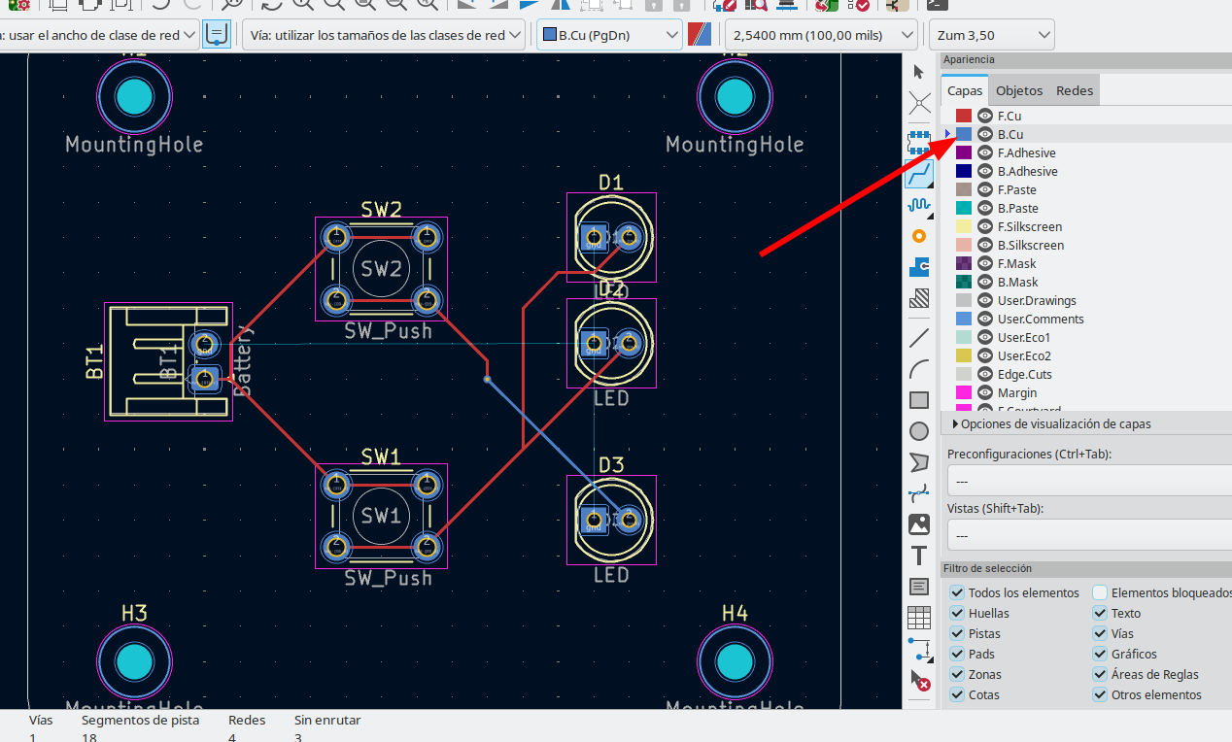Select the Add text tool
This screenshot has height=742, width=1232.
click(x=919, y=556)
